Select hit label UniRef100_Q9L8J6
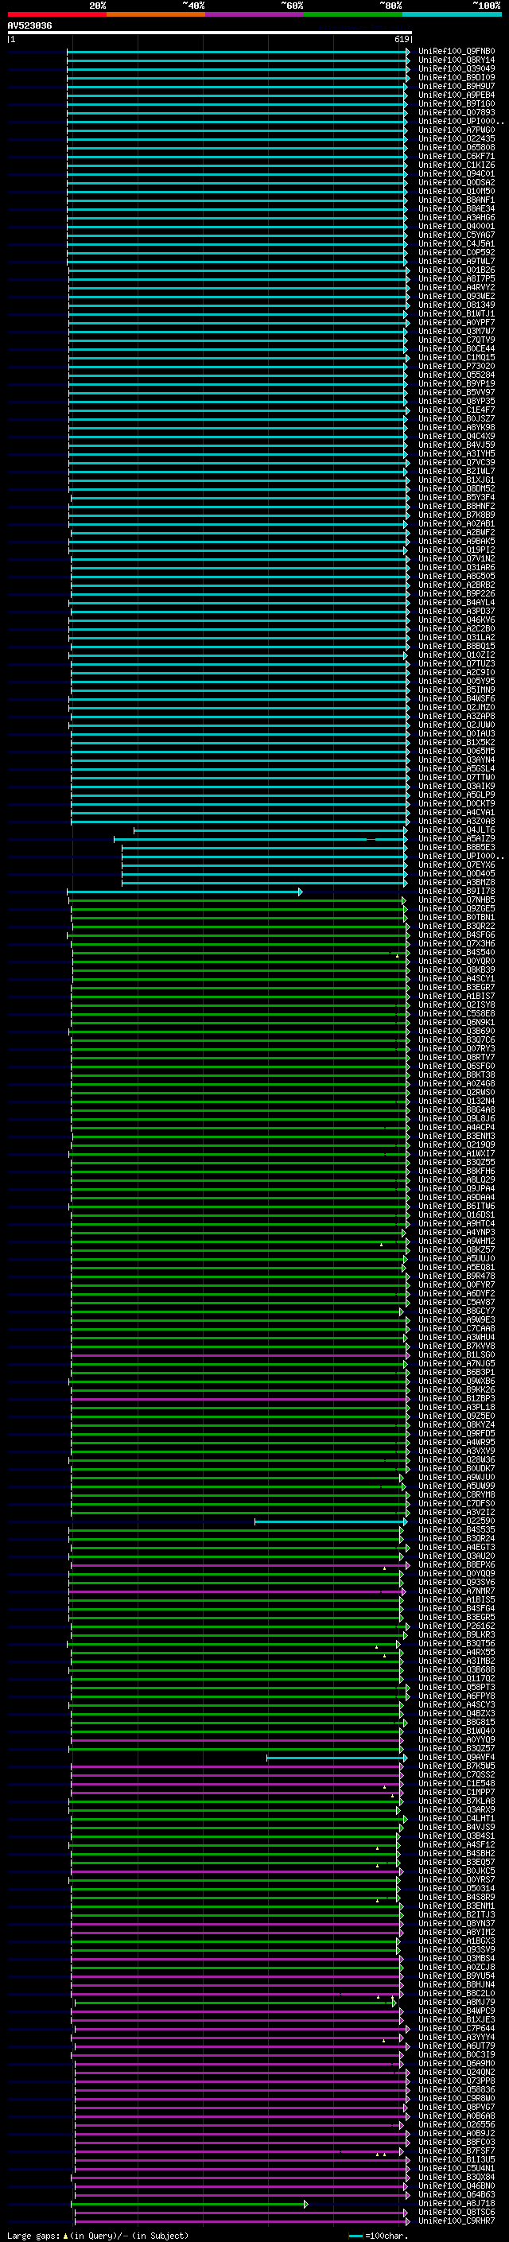Viewport: 509px width, 2242px height. pyautogui.click(x=457, y=1118)
